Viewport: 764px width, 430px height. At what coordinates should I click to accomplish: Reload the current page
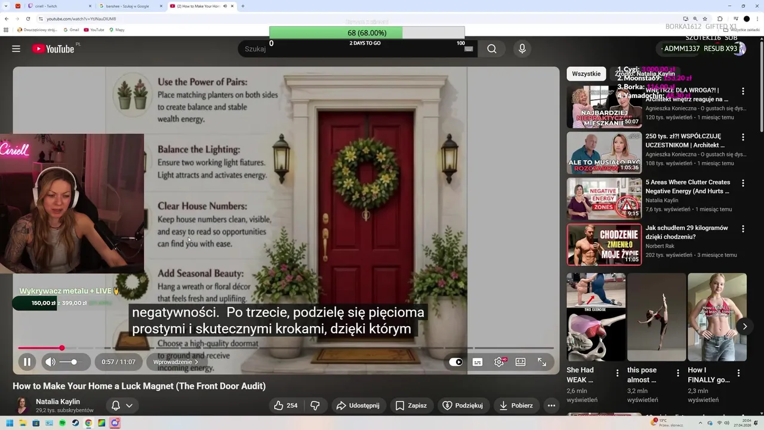[27, 19]
